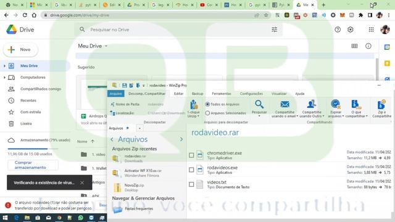Click the save icon in WinZip title bar
Image resolution: width=395 pixels, height=222 pixels.
click(x=125, y=85)
